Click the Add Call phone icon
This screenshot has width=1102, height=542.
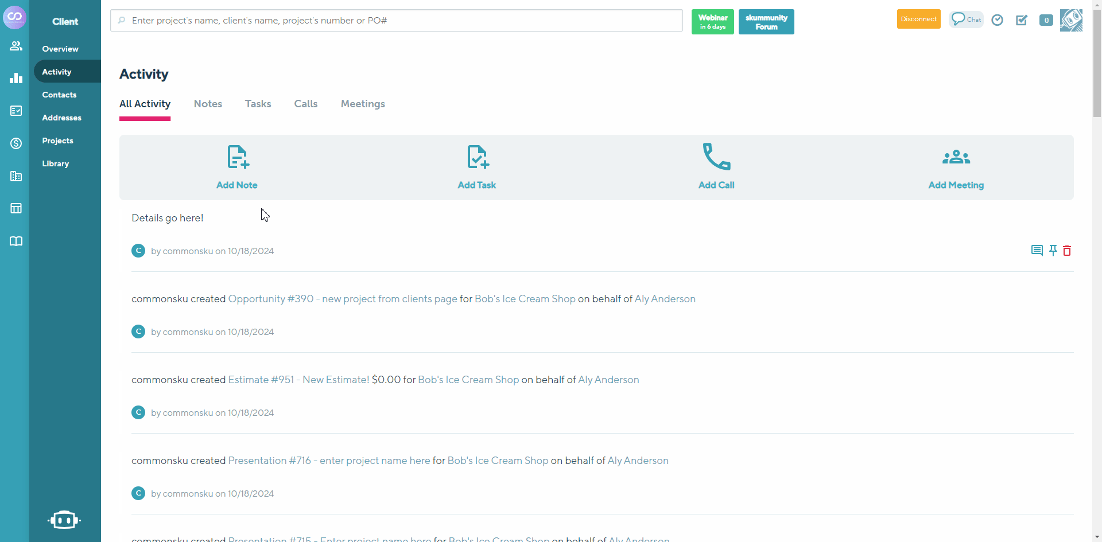[x=716, y=157]
